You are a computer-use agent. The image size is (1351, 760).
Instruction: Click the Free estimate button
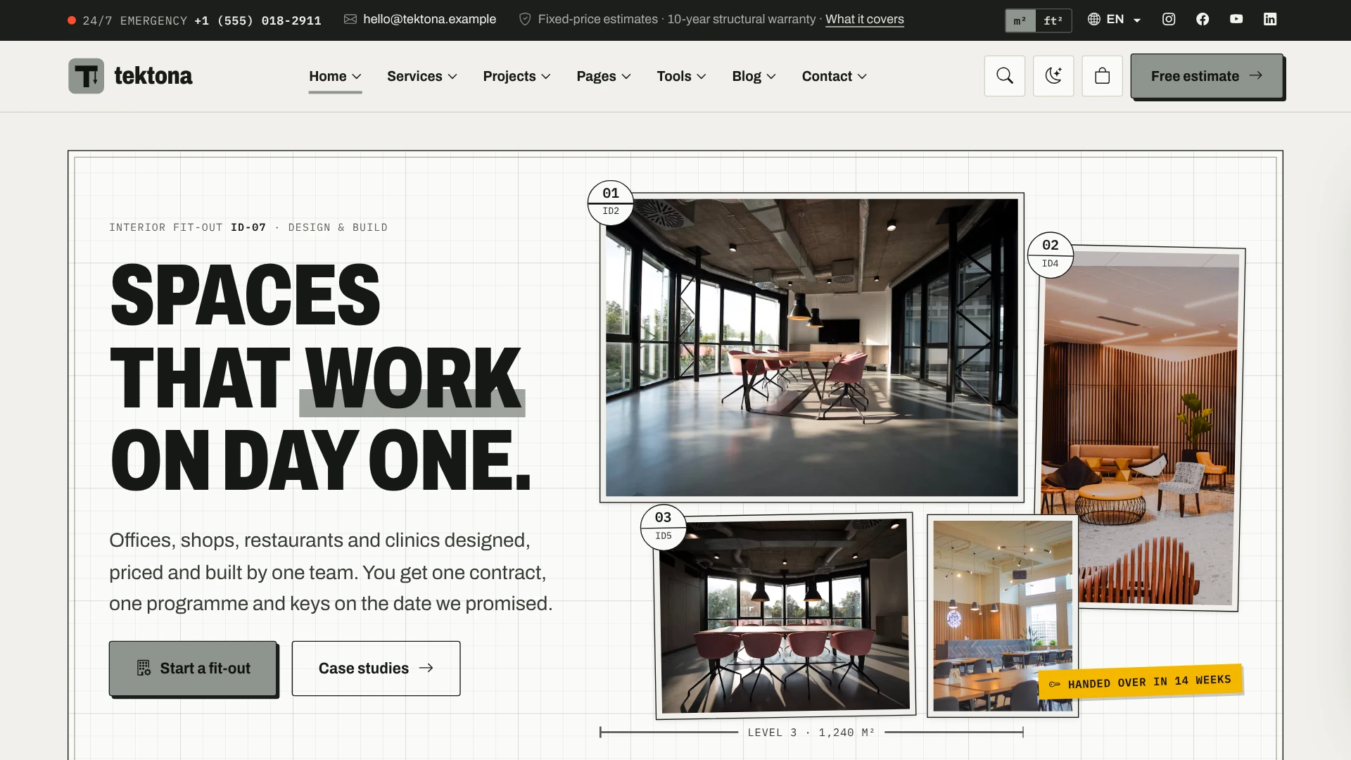pos(1207,76)
